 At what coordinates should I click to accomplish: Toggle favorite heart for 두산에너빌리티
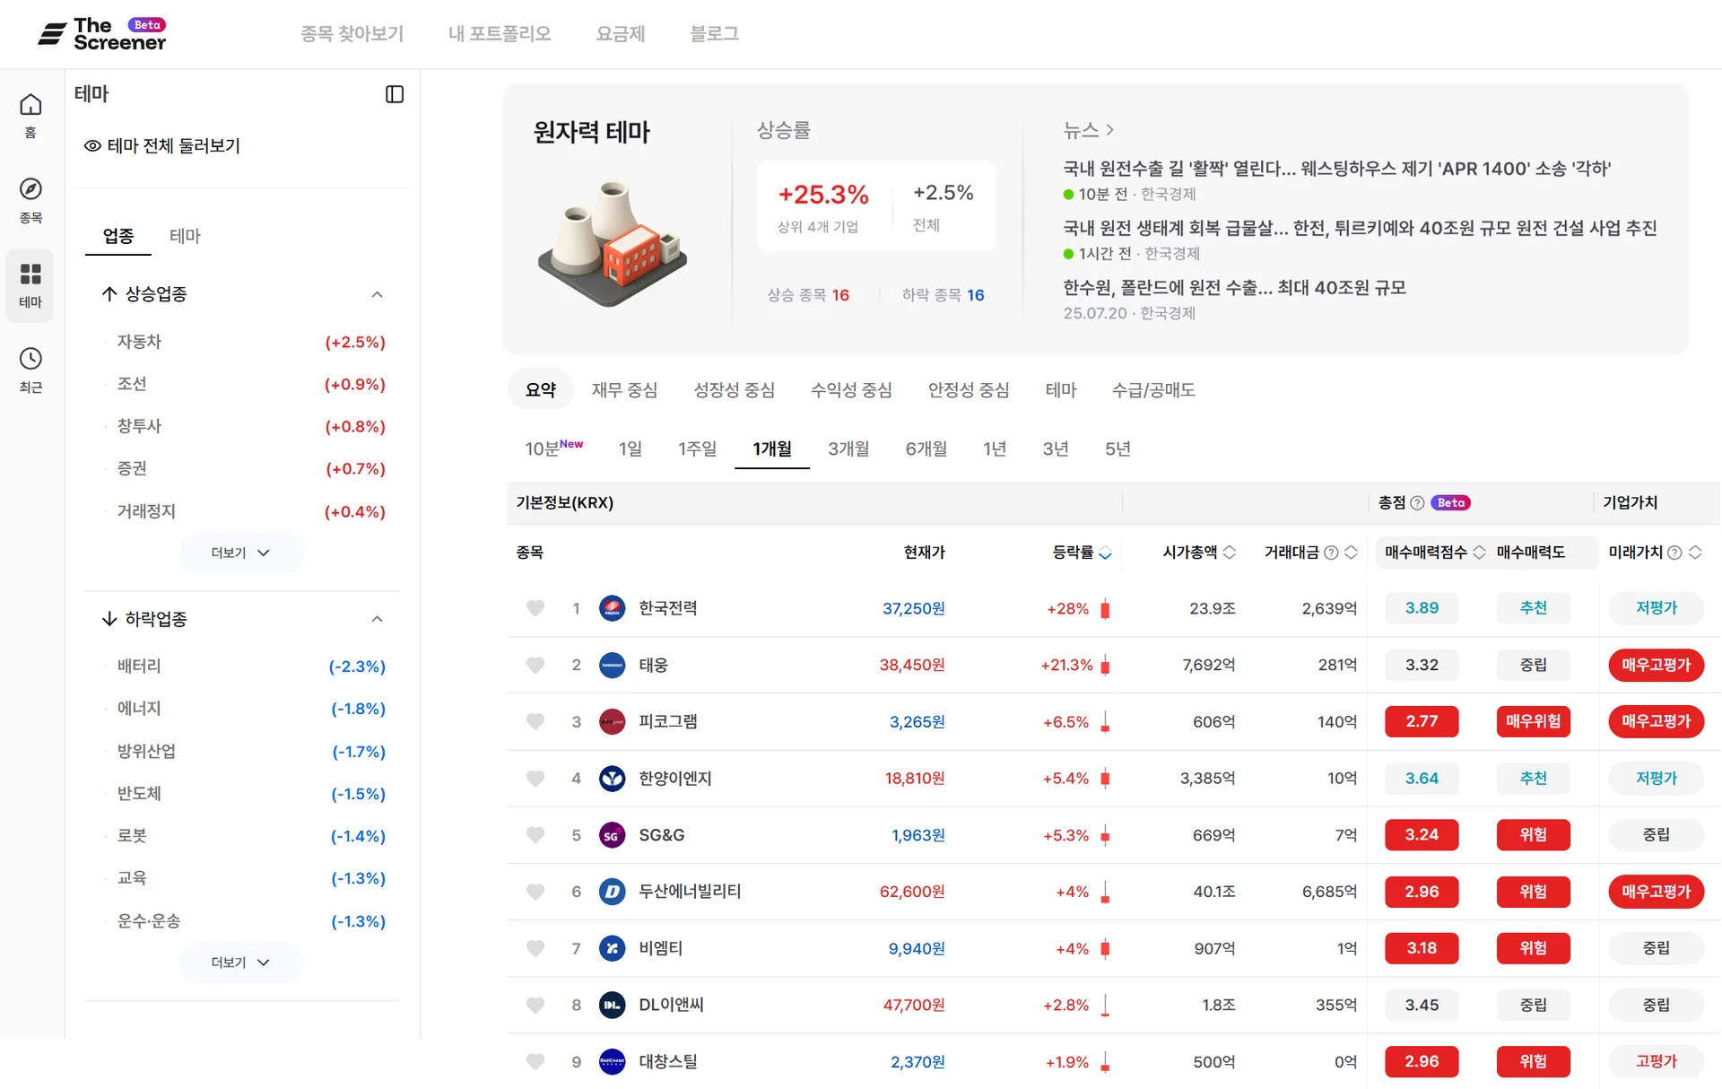535,892
